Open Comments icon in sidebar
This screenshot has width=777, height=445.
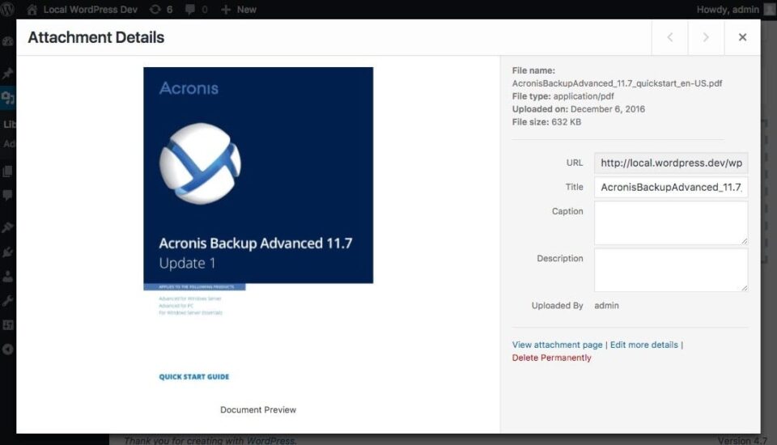pos(7,195)
